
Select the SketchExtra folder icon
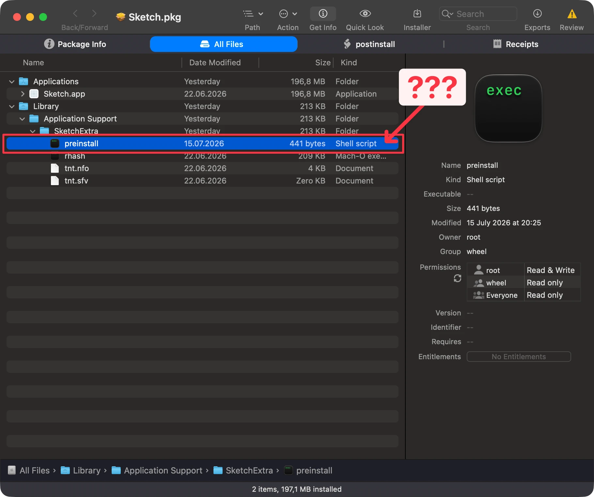[x=44, y=131]
